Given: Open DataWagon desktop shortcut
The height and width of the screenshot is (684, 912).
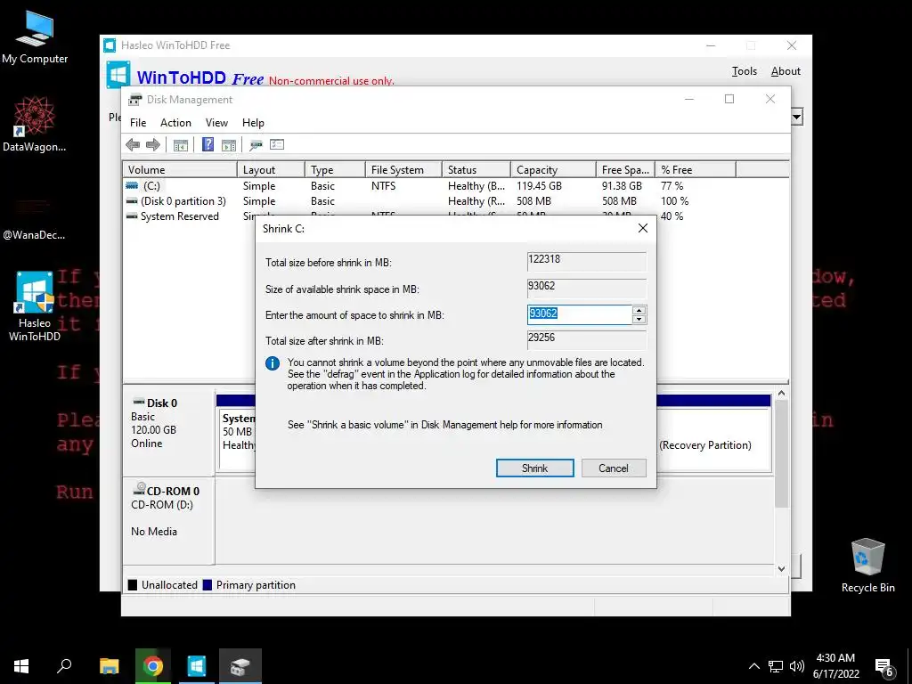Looking at the screenshot, I should (35, 124).
